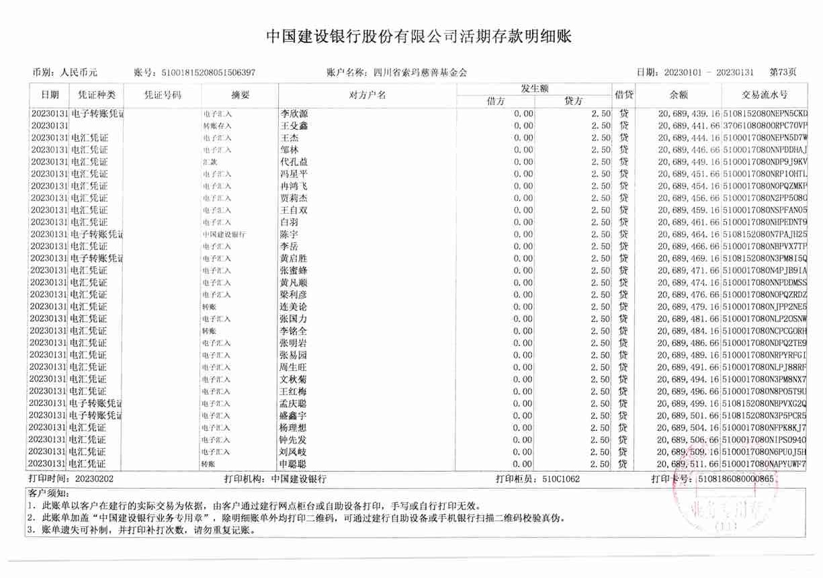
Task: Click the 日期 column header
Action: 50,95
